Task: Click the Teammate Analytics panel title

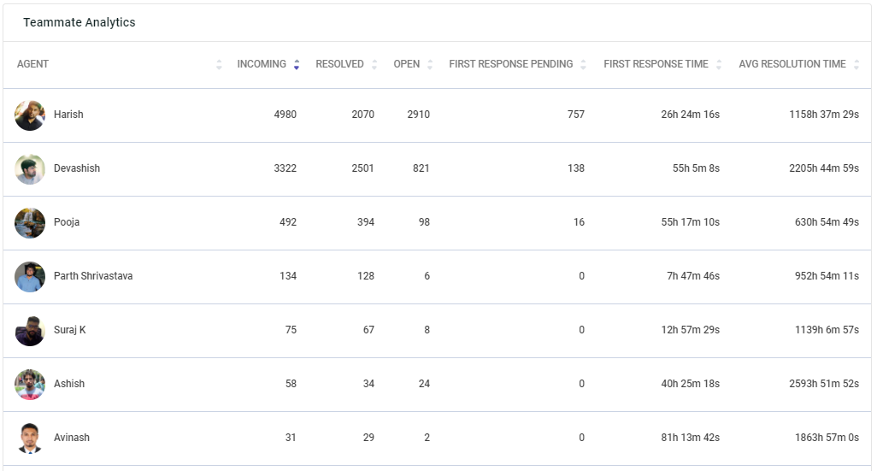Action: [79, 22]
